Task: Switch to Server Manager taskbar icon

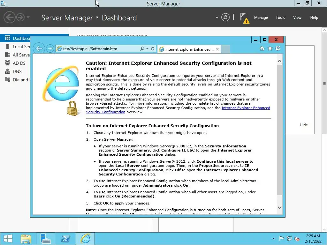Action: 45,239
